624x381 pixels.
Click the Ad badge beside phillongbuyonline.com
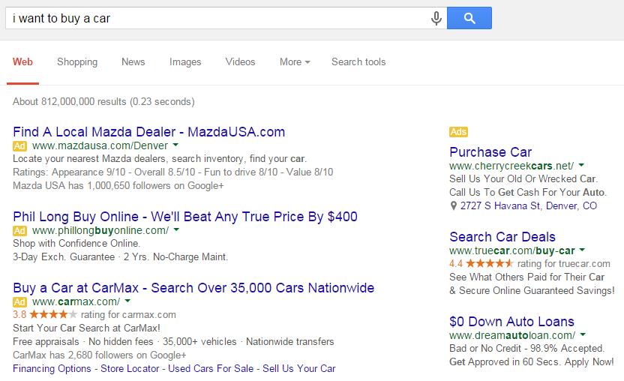tap(20, 231)
